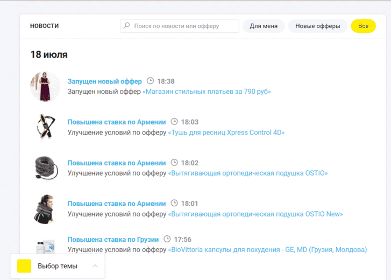
Task: Click clock icon next to 18:38
Action: tap(150, 81)
